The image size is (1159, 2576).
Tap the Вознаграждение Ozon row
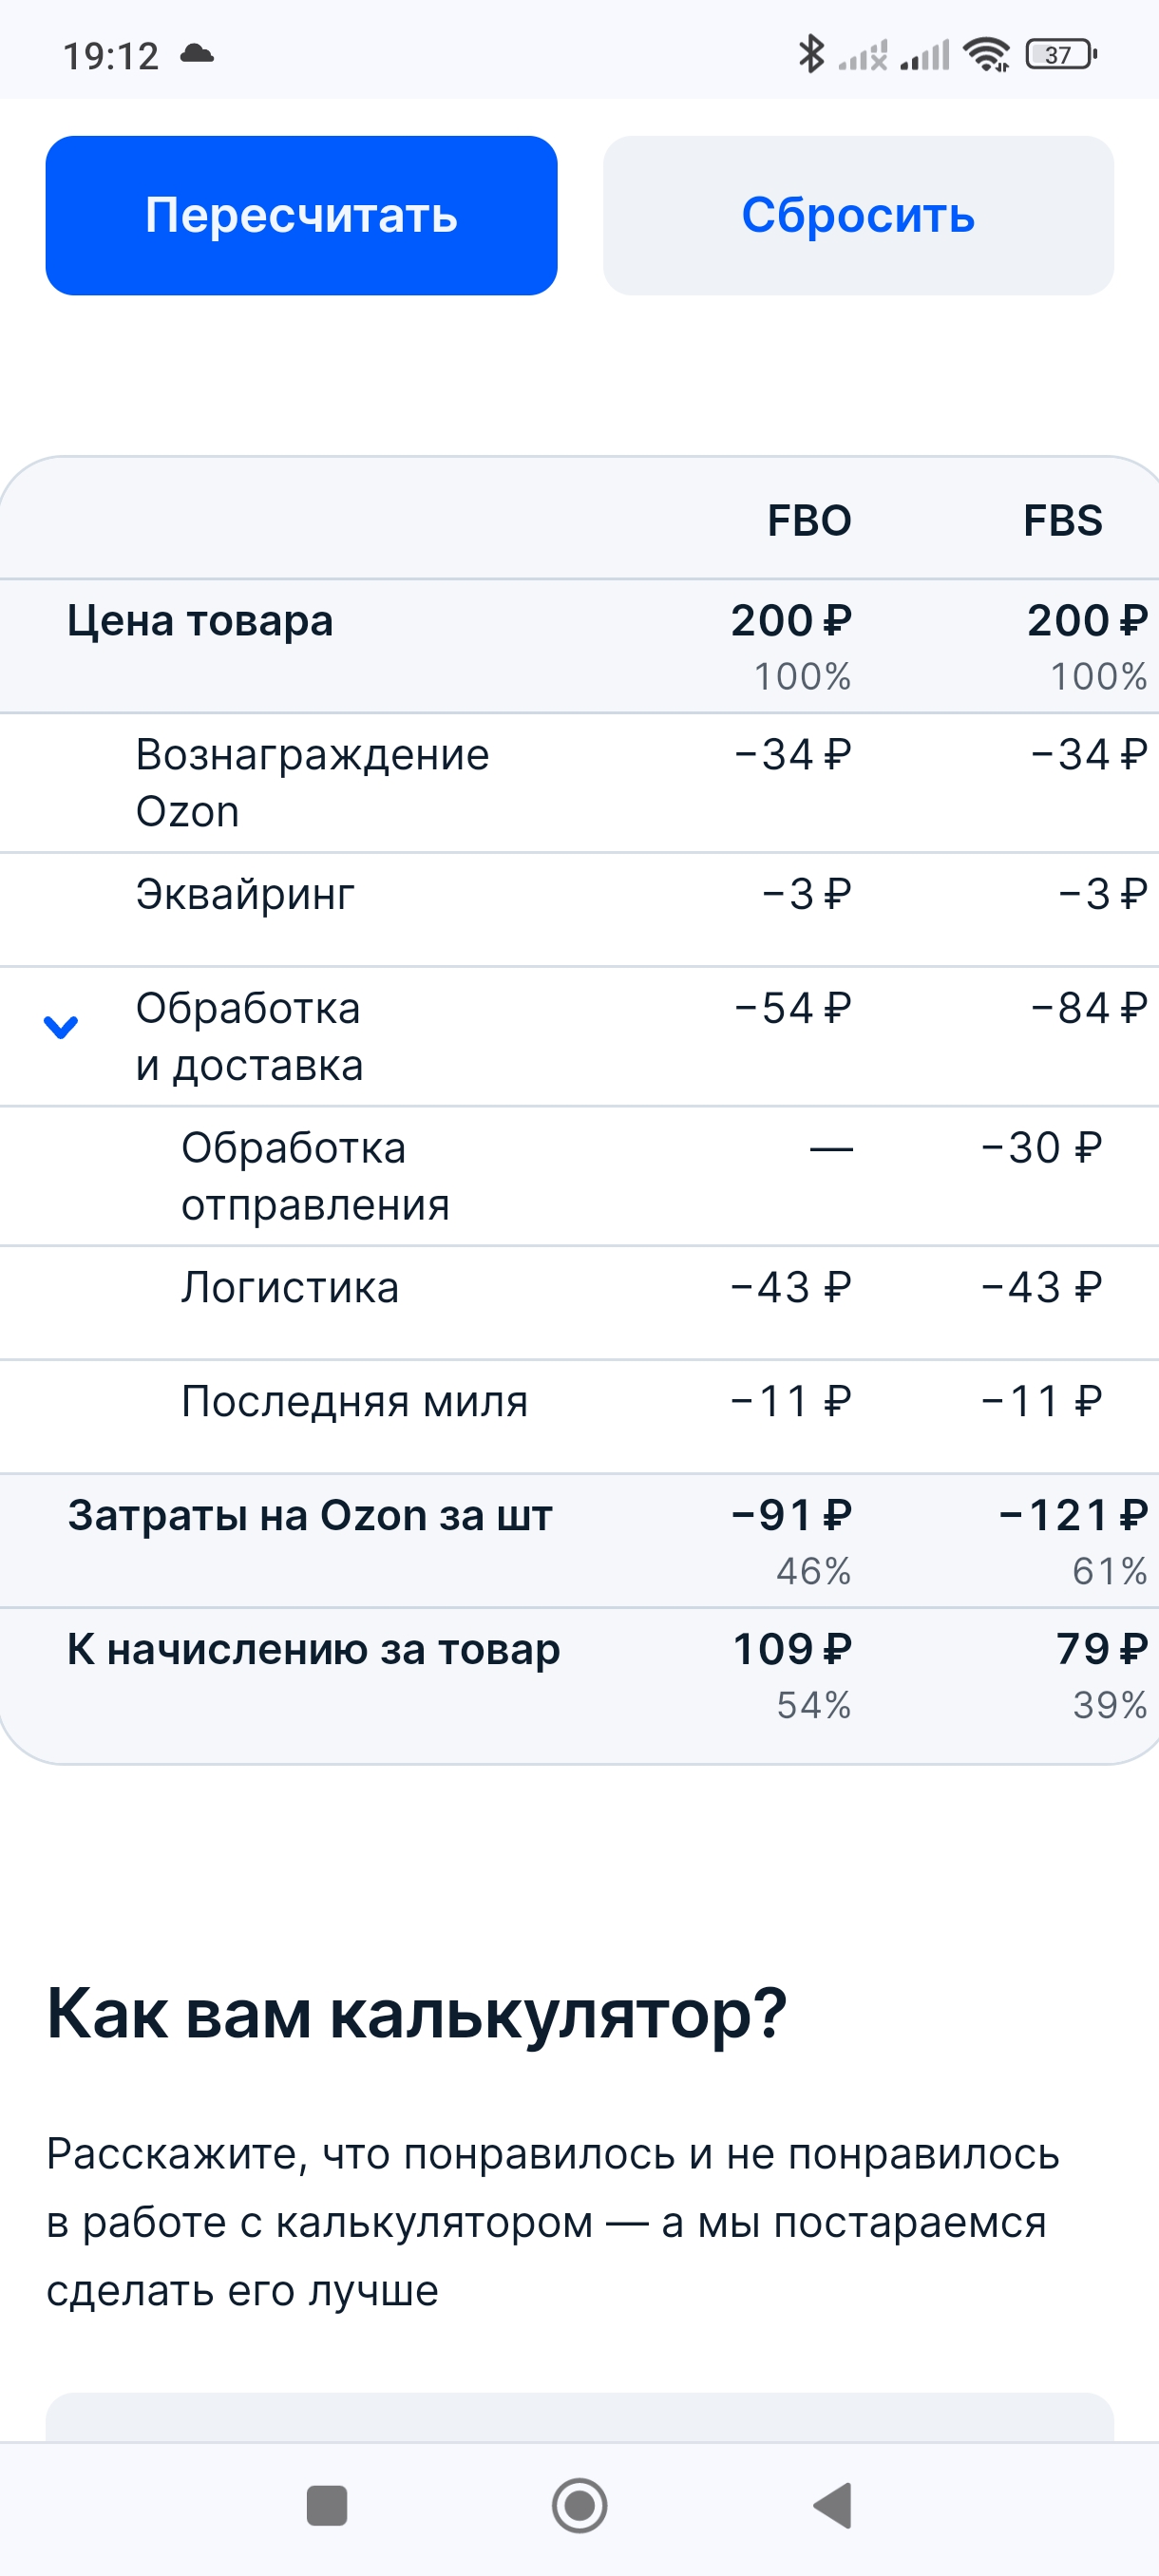[x=312, y=782]
